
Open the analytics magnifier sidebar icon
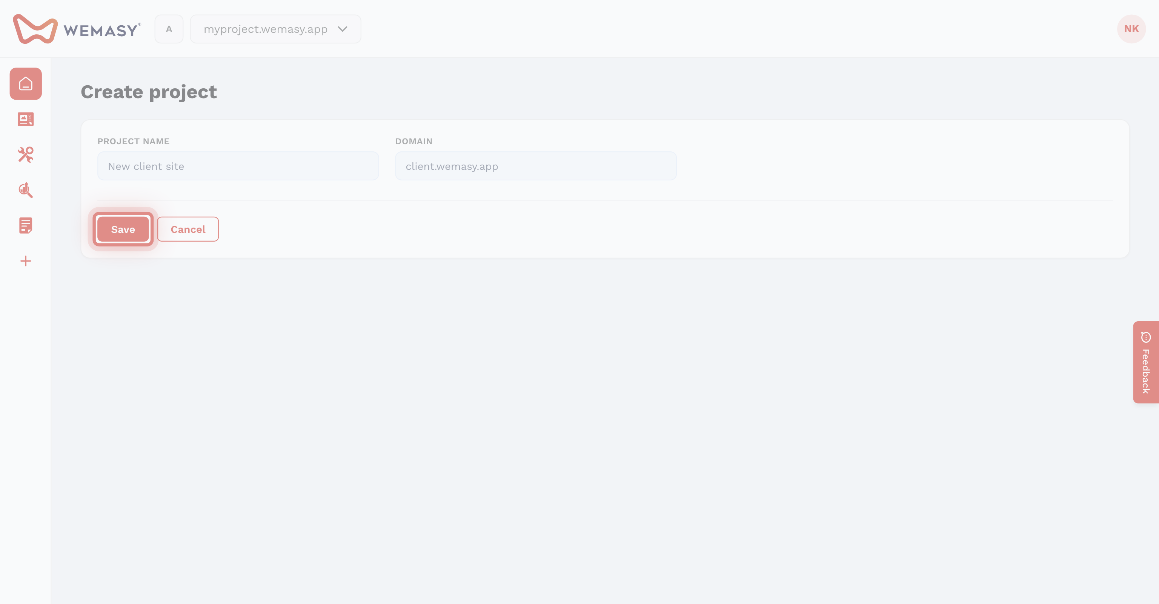click(x=26, y=190)
